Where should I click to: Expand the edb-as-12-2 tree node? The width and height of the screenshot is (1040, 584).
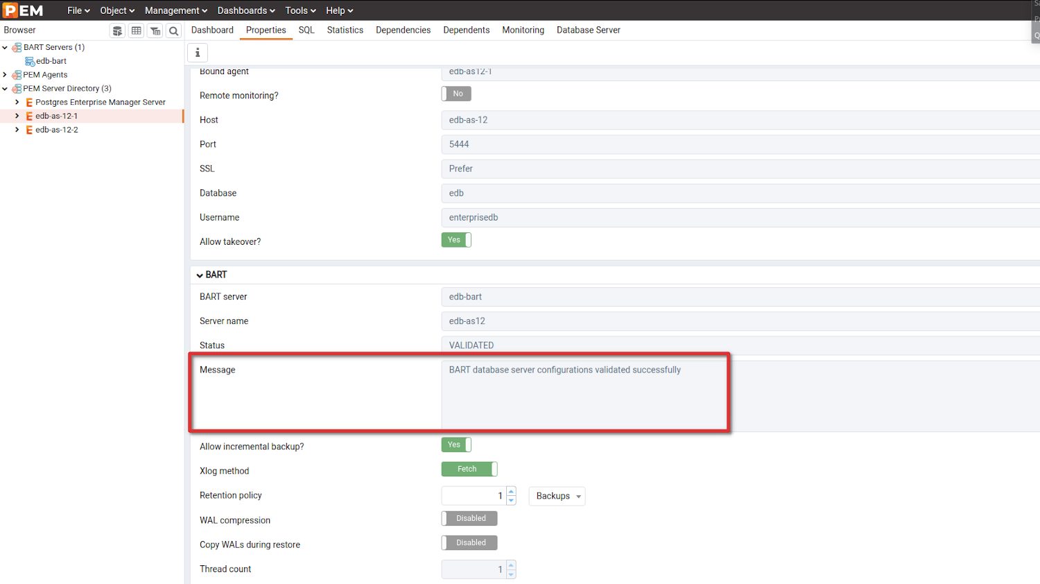[x=17, y=130]
